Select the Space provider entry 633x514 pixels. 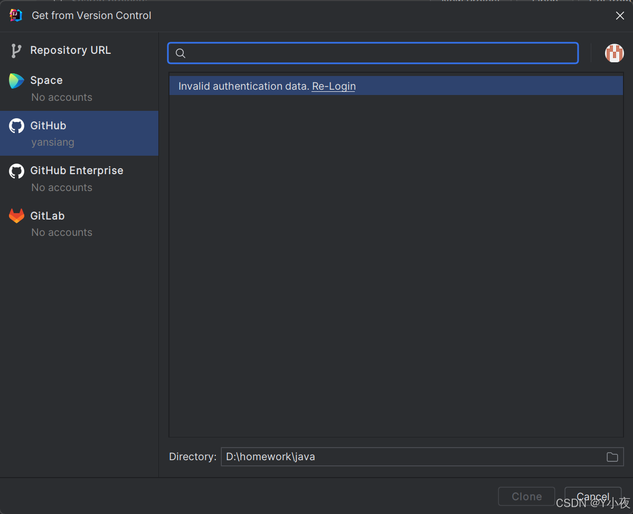click(x=79, y=88)
